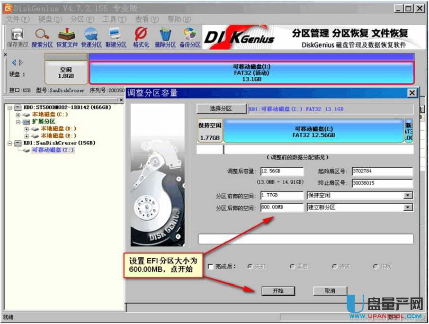
Task: Go to next disk with right arrow
Action: (20, 63)
